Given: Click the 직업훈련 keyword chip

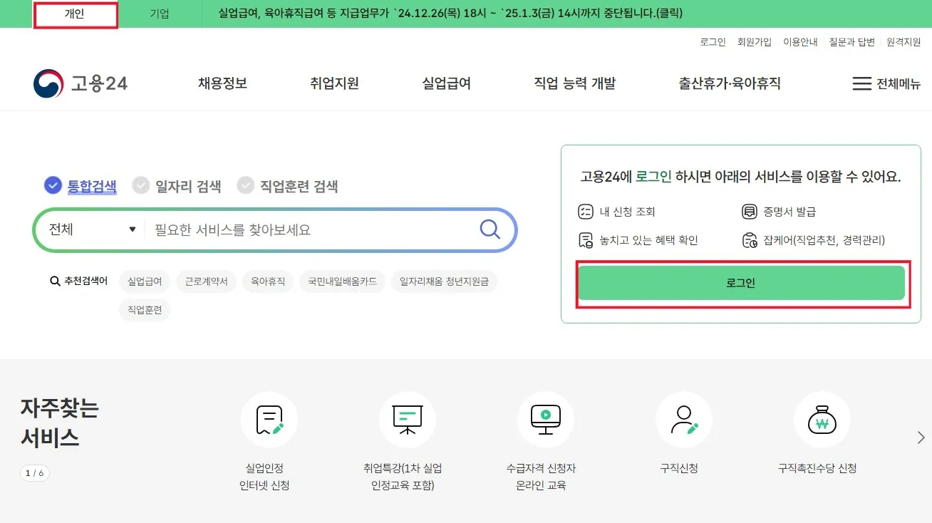Looking at the screenshot, I should click(145, 310).
